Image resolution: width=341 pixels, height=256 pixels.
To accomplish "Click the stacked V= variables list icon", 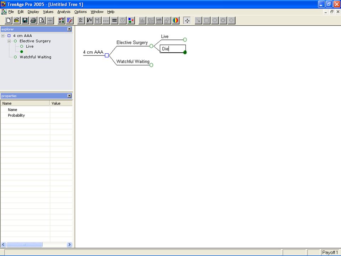I will [81, 21].
